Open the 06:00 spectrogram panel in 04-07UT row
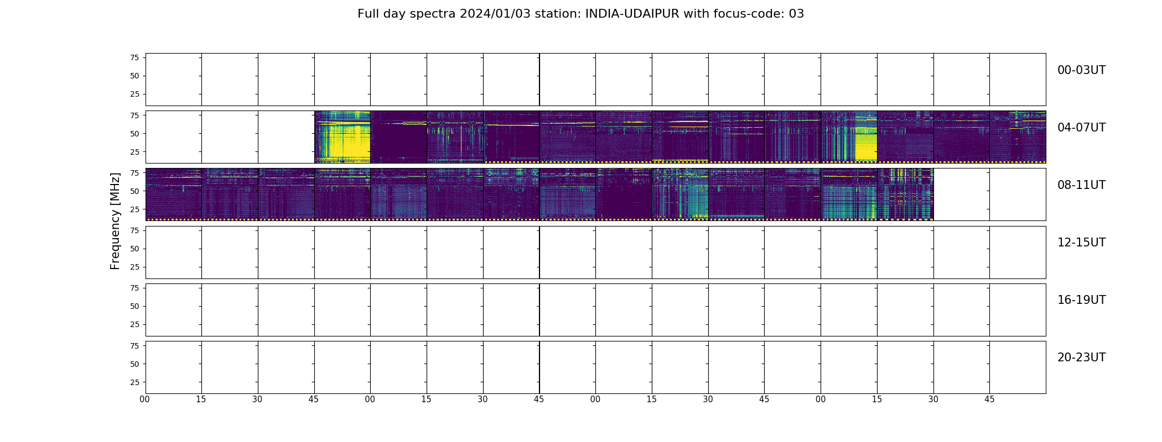1162x442 pixels. (x=624, y=137)
